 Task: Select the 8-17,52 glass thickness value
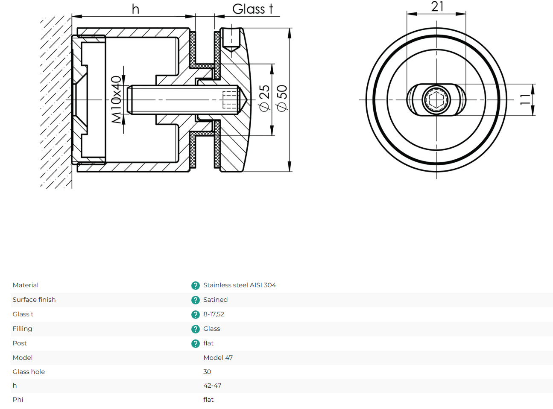[214, 314]
